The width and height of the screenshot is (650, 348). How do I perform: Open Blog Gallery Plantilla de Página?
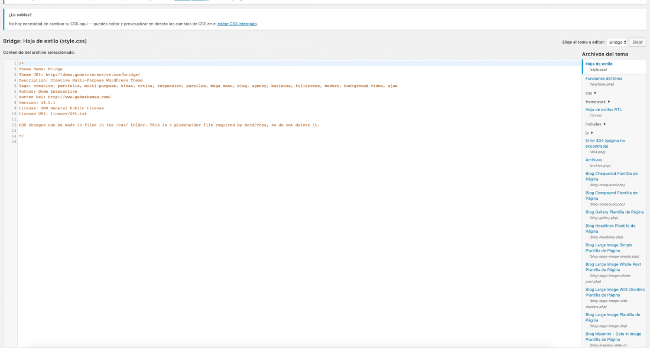coord(615,212)
